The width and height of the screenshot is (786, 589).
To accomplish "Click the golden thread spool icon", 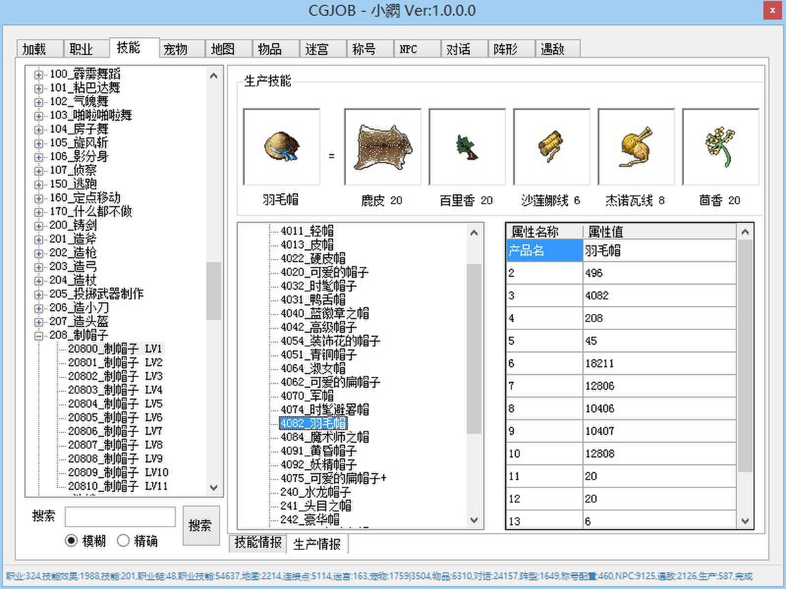I will (551, 147).
